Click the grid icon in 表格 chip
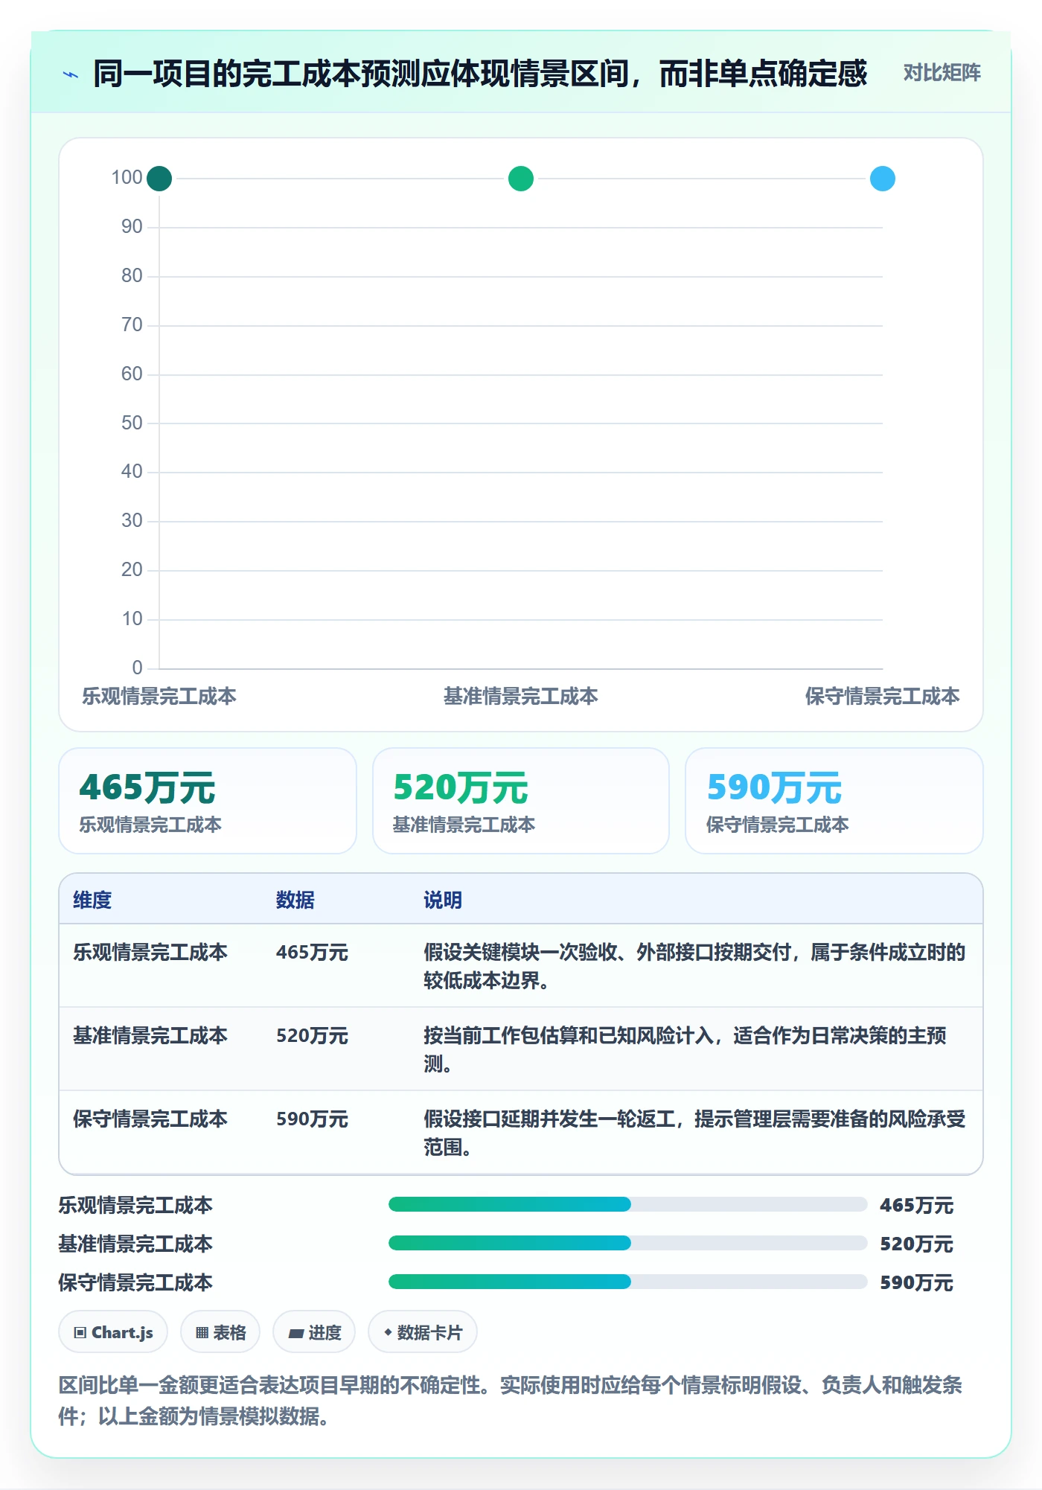1042x1490 pixels. [x=202, y=1333]
